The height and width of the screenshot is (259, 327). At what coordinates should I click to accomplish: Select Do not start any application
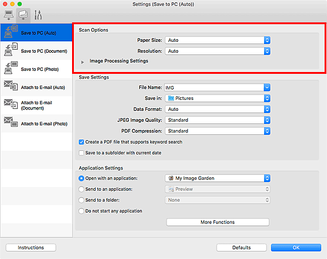click(x=81, y=211)
